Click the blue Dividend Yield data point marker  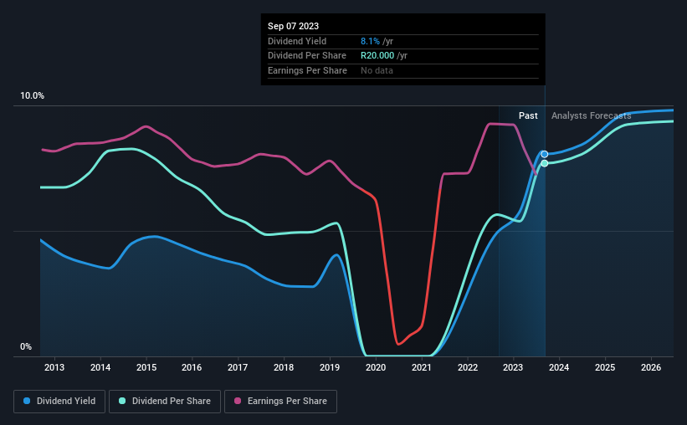coord(545,154)
